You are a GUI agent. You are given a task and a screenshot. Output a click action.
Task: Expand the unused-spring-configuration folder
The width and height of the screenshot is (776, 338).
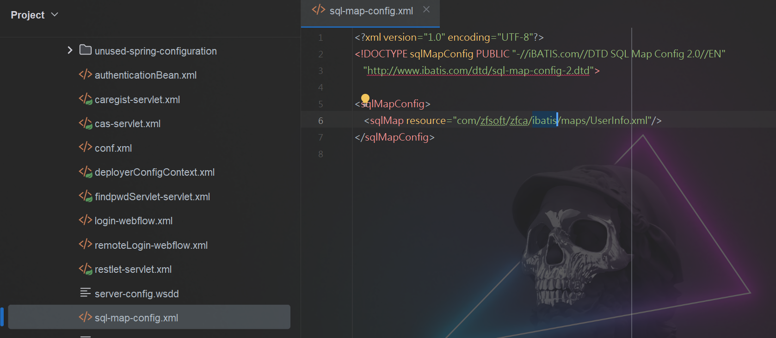tap(70, 50)
